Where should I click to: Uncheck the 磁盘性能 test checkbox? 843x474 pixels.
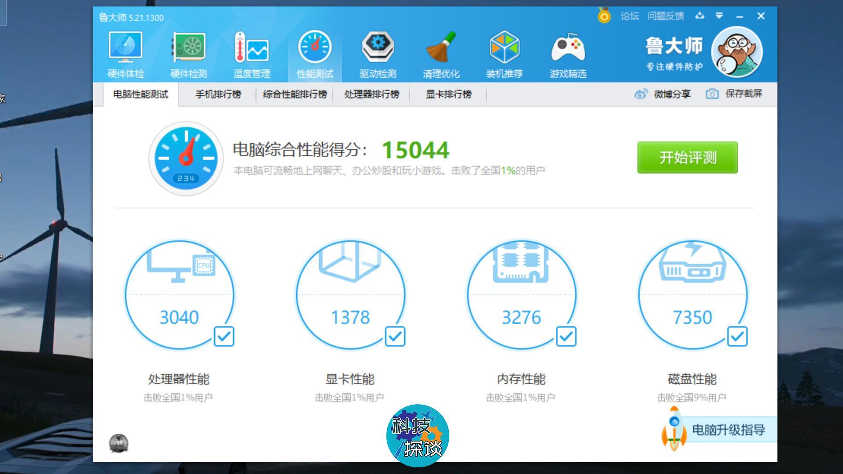(737, 337)
